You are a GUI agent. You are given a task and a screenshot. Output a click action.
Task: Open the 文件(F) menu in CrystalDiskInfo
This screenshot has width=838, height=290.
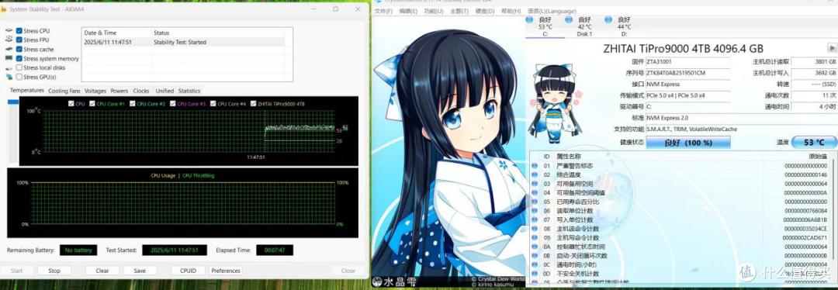(x=383, y=11)
